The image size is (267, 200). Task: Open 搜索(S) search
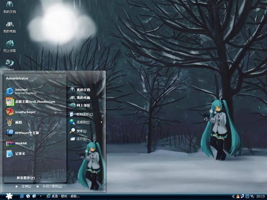pos(78,131)
